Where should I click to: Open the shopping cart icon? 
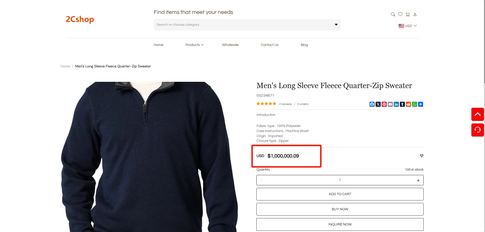pyautogui.click(x=408, y=14)
